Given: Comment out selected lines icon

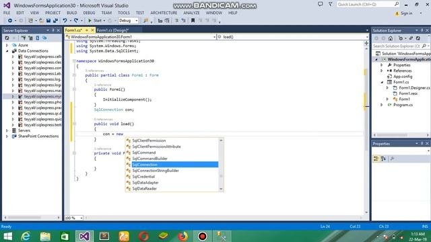Looking at the screenshot, I should tap(176, 21).
